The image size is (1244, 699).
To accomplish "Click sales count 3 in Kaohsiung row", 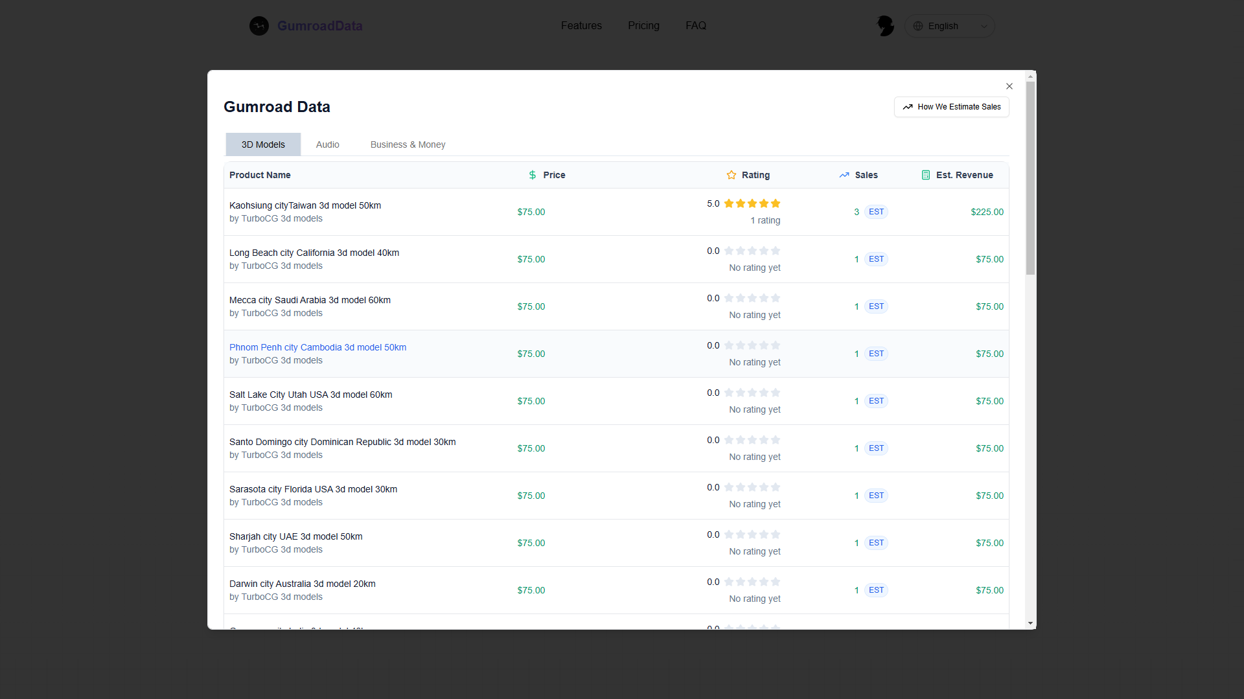I will point(857,212).
